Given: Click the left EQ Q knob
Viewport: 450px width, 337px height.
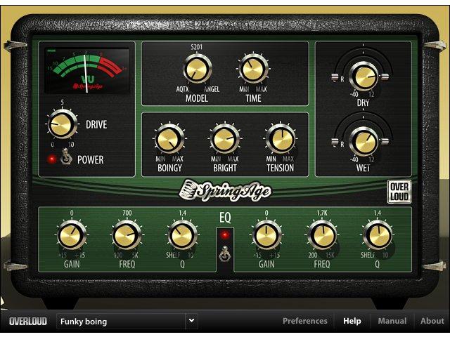Looking at the screenshot, I should pos(182,235).
